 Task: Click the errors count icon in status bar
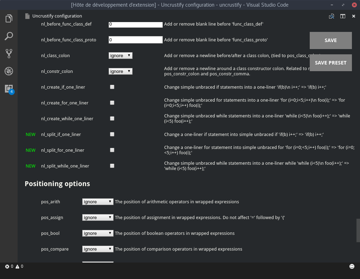point(7,266)
